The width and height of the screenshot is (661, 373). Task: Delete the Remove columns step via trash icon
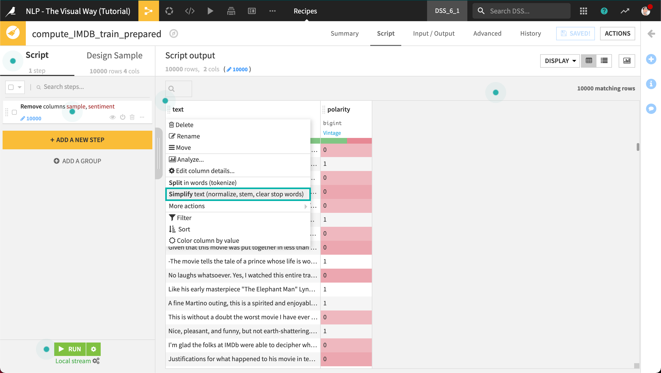coord(132,117)
